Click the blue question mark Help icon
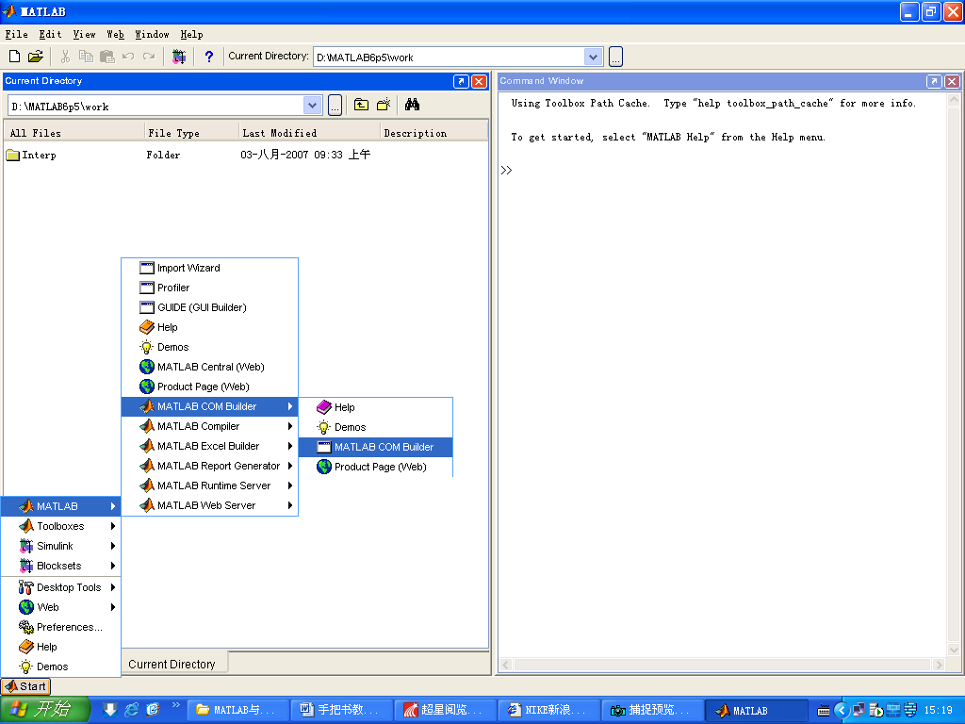 click(x=208, y=57)
